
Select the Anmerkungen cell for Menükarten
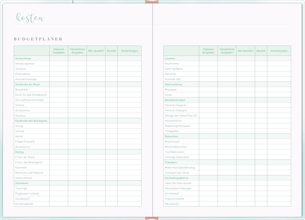pos(279,204)
